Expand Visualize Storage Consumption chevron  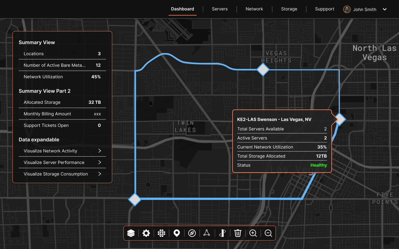[x=99, y=174]
